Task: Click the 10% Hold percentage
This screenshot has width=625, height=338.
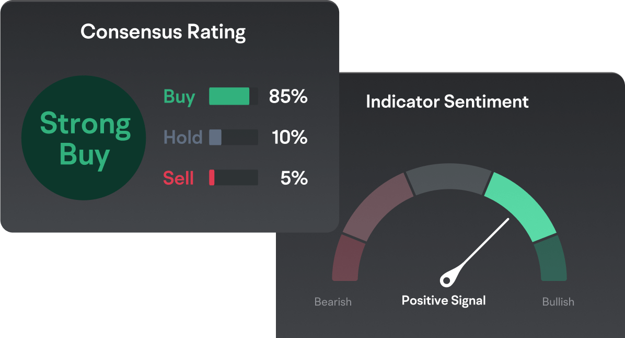Action: (x=290, y=138)
